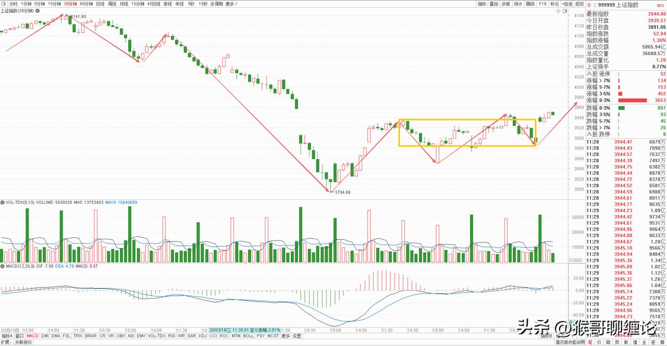
Task: Switch chart to 日线 daily view
Action: click(100, 4)
